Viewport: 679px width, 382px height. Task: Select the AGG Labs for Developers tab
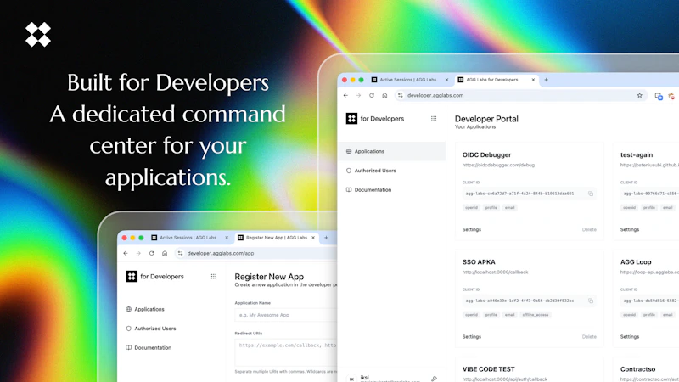pyautogui.click(x=496, y=80)
